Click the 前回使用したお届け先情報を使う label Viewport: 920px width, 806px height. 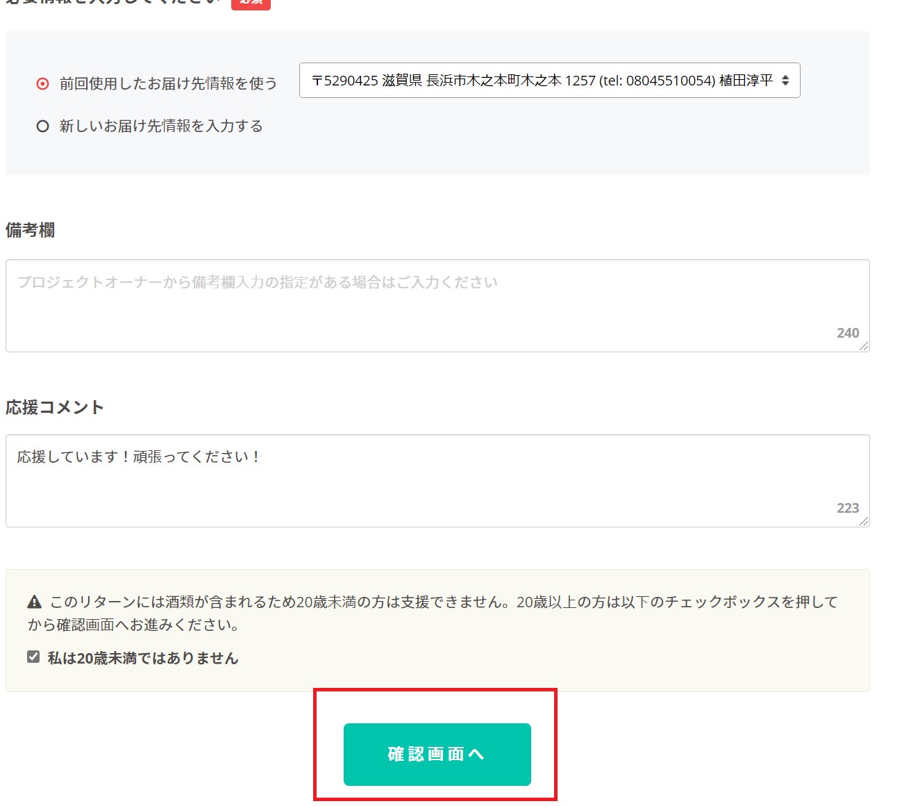tap(168, 83)
